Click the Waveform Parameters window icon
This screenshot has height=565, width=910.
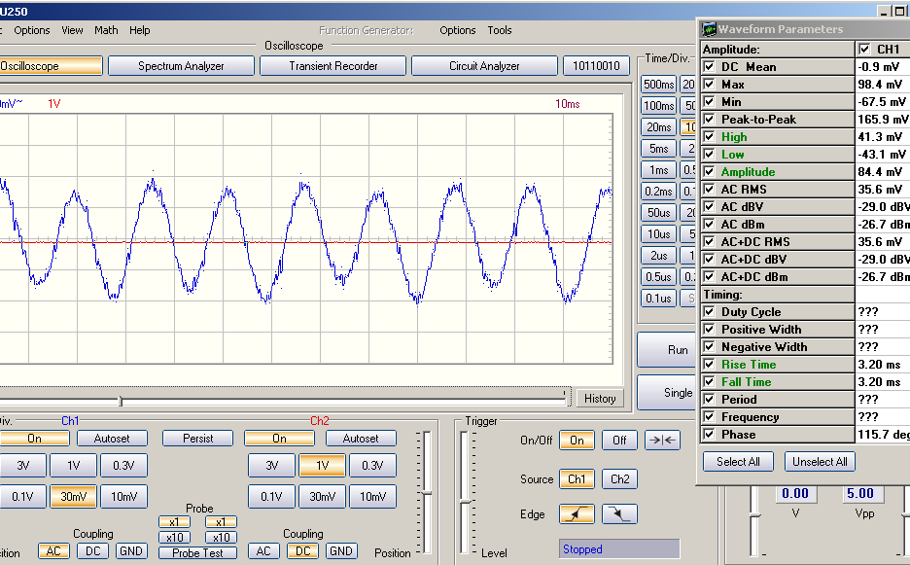(709, 29)
